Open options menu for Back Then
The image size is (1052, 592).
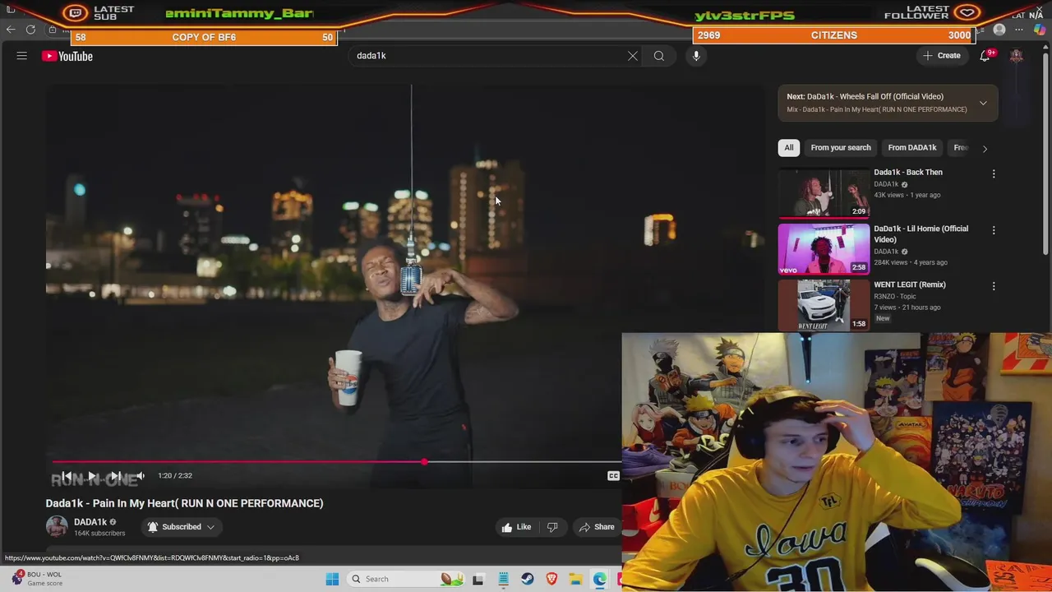click(x=994, y=173)
